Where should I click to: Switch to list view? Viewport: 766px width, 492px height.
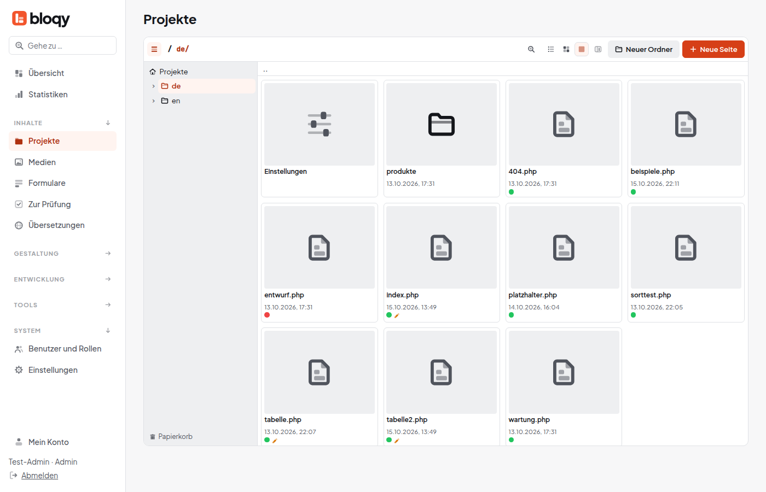click(551, 49)
